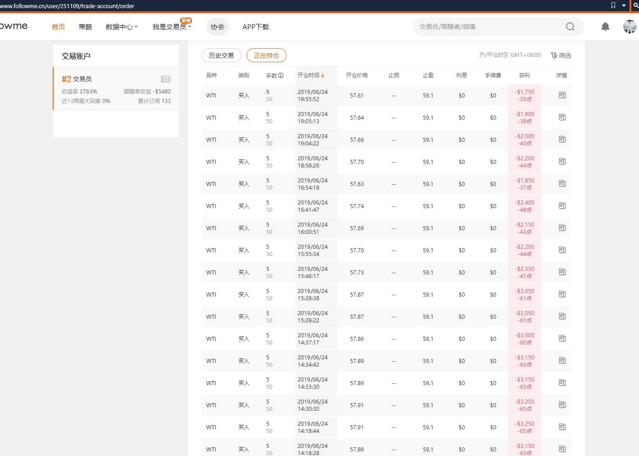Go to 首页 home tab
This screenshot has width=639, height=456.
click(58, 27)
